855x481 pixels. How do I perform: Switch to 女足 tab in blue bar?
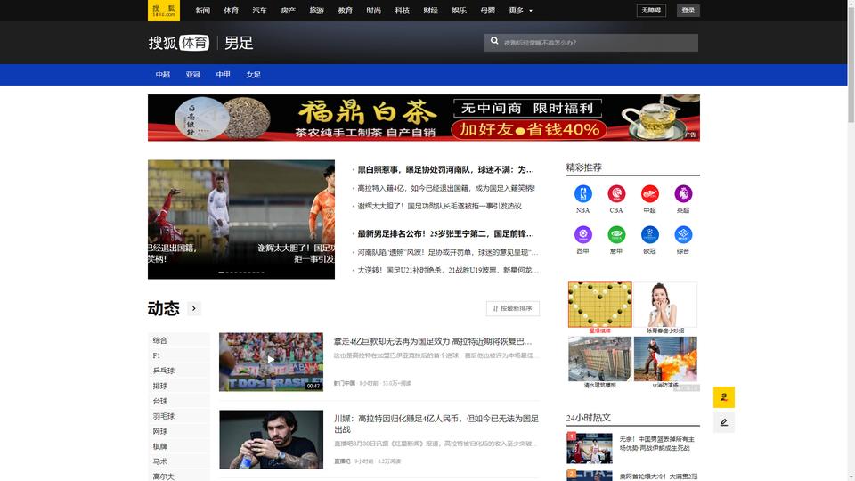(254, 75)
